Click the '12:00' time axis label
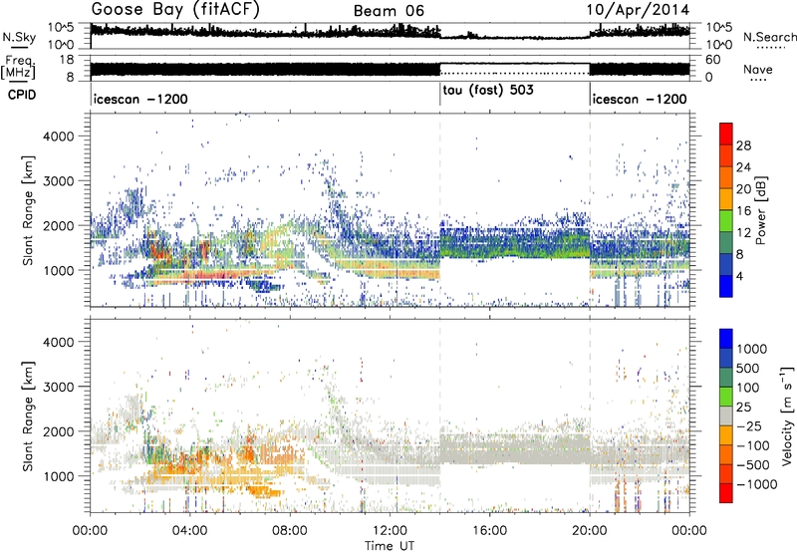The width and height of the screenshot is (797, 552). [x=390, y=531]
